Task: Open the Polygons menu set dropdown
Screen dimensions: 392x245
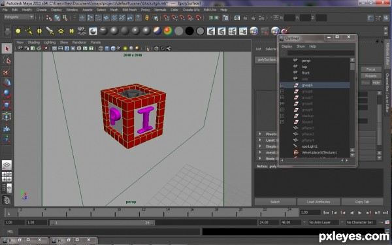Action: tap(19, 17)
